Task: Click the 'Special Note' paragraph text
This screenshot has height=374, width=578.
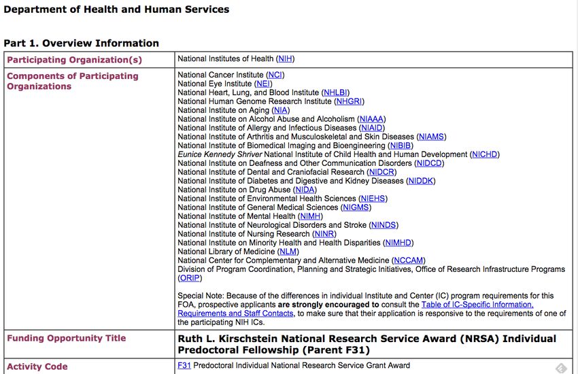Action: [x=371, y=309]
